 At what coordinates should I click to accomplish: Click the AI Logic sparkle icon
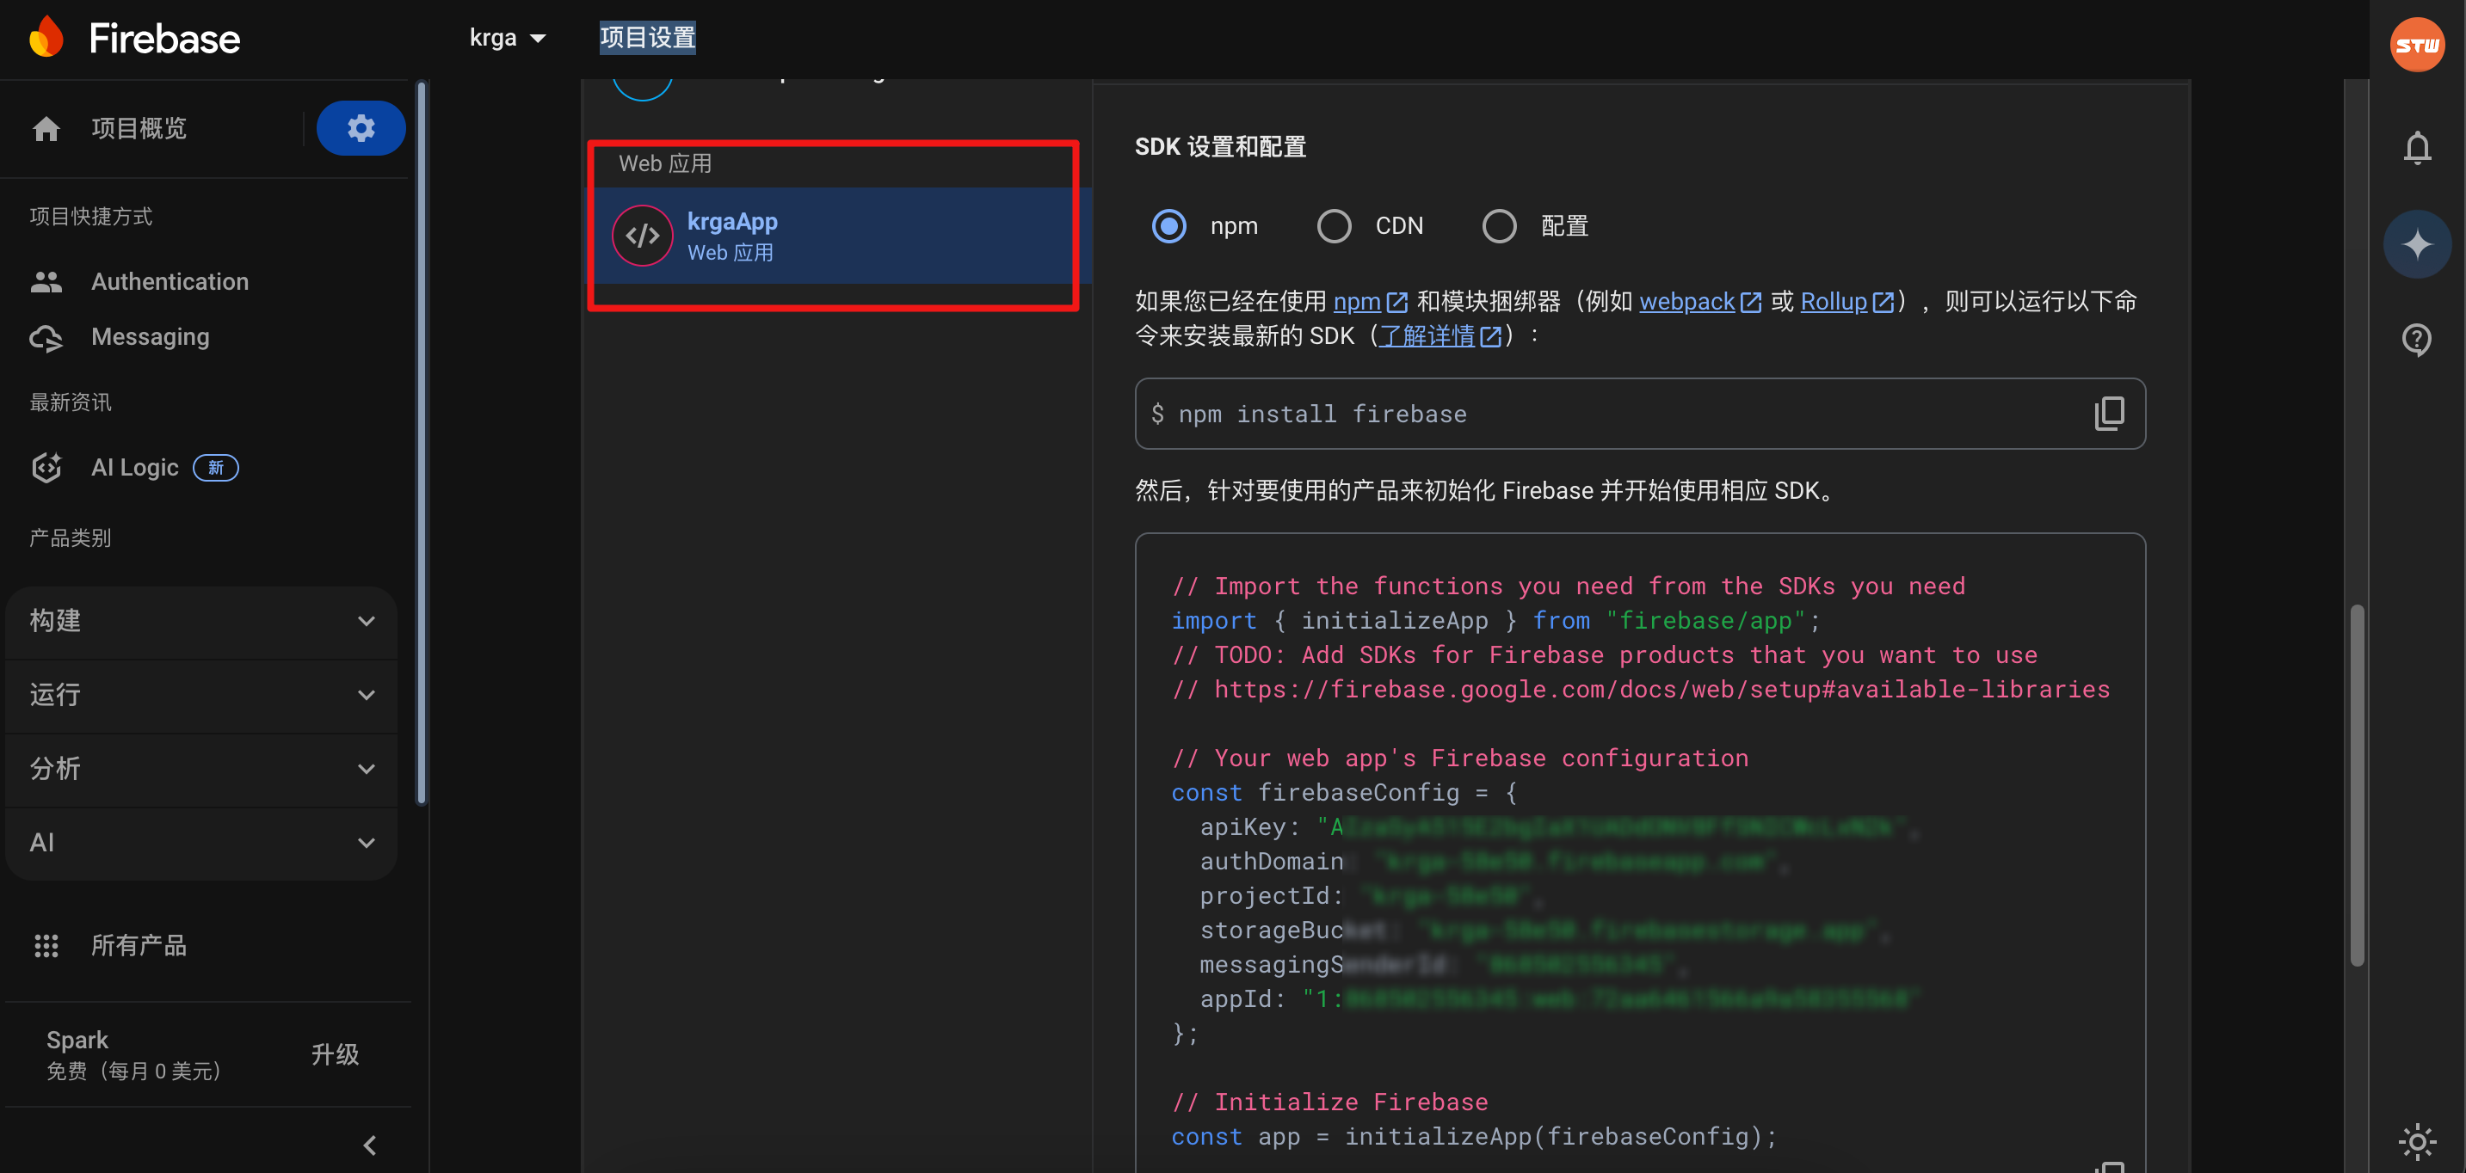point(46,467)
